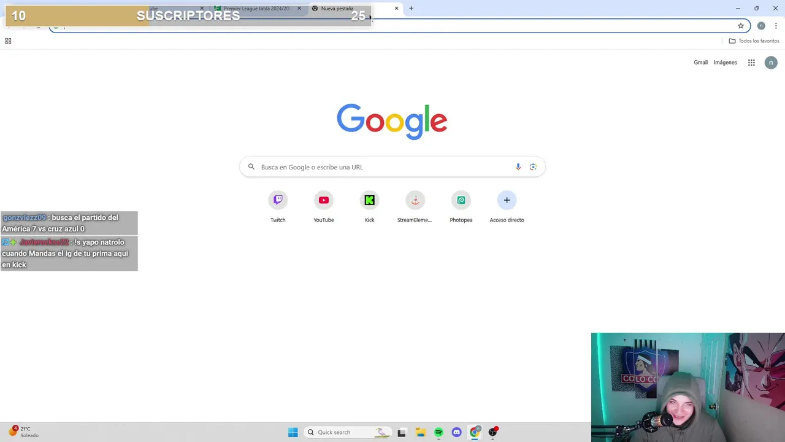This screenshot has height=442, width=785.
Task: Open the Chrome three-dot menu
Action: 776,26
